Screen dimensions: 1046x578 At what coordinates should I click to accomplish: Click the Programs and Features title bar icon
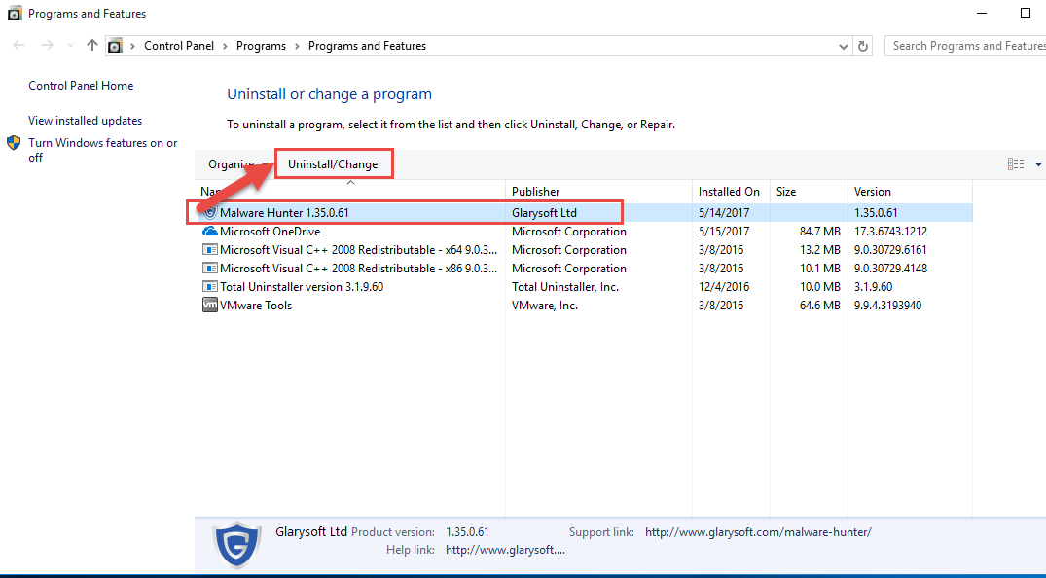(x=14, y=14)
